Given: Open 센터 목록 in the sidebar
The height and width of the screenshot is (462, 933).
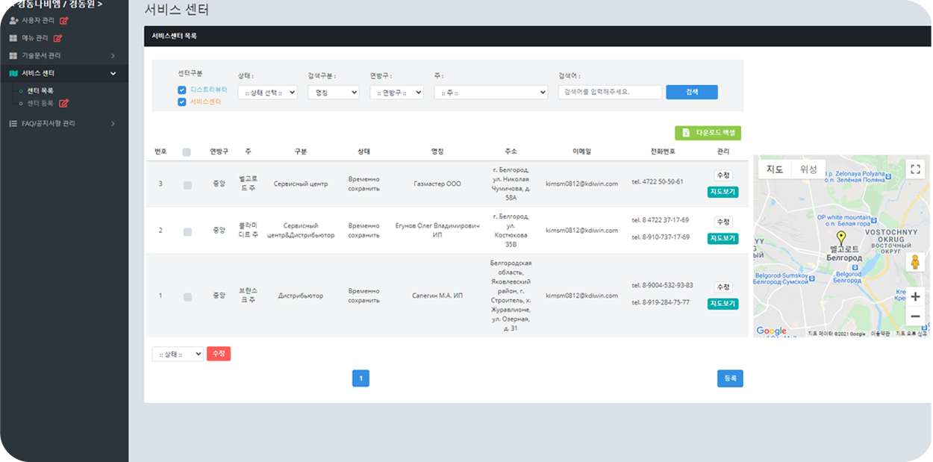Looking at the screenshot, I should pyautogui.click(x=40, y=91).
